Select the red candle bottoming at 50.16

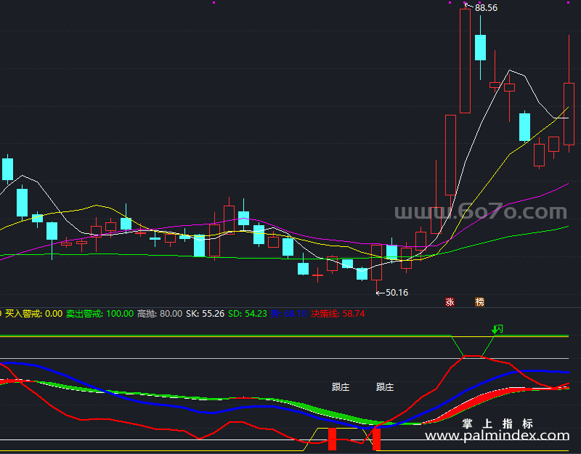point(376,269)
